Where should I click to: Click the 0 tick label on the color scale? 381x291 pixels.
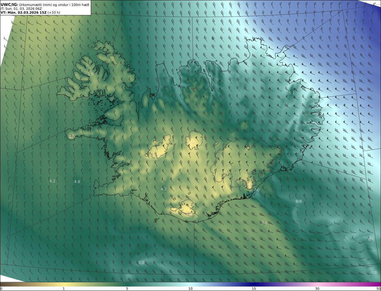click(x=1, y=289)
